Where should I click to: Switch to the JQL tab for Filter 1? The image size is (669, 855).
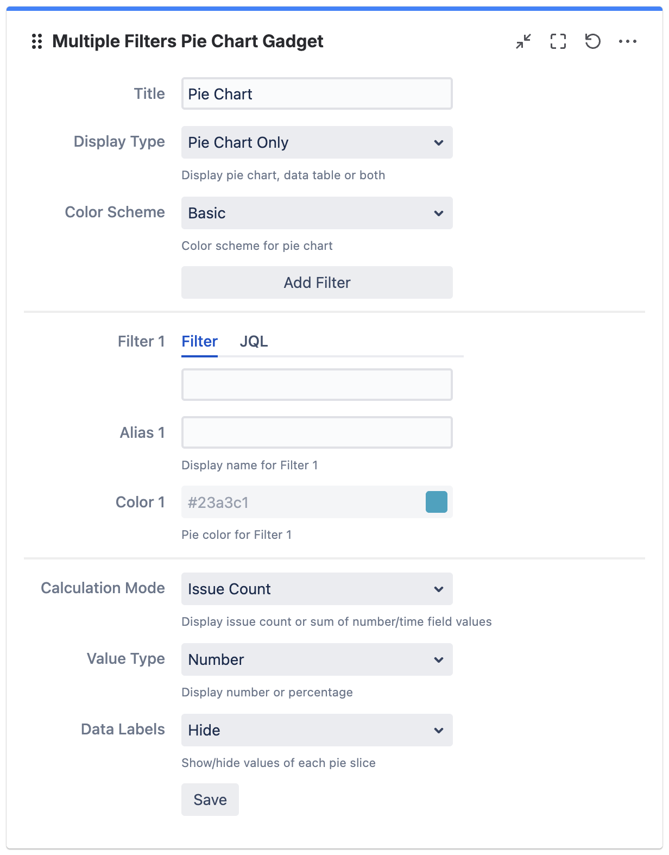click(x=254, y=341)
